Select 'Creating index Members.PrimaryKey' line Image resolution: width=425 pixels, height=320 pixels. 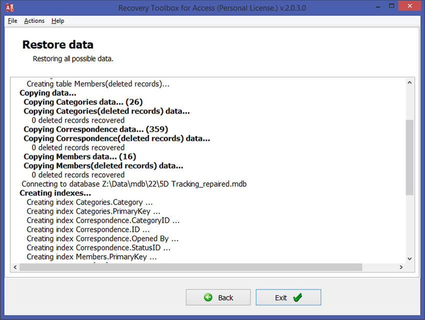click(x=91, y=257)
